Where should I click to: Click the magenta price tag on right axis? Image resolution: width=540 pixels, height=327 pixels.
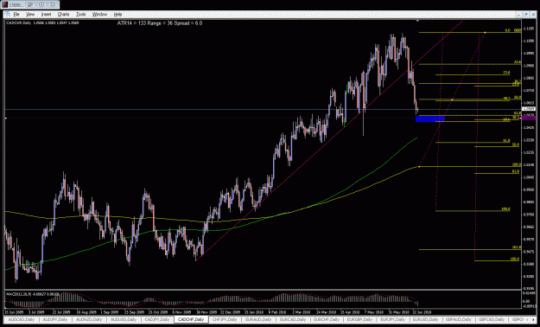(x=529, y=118)
